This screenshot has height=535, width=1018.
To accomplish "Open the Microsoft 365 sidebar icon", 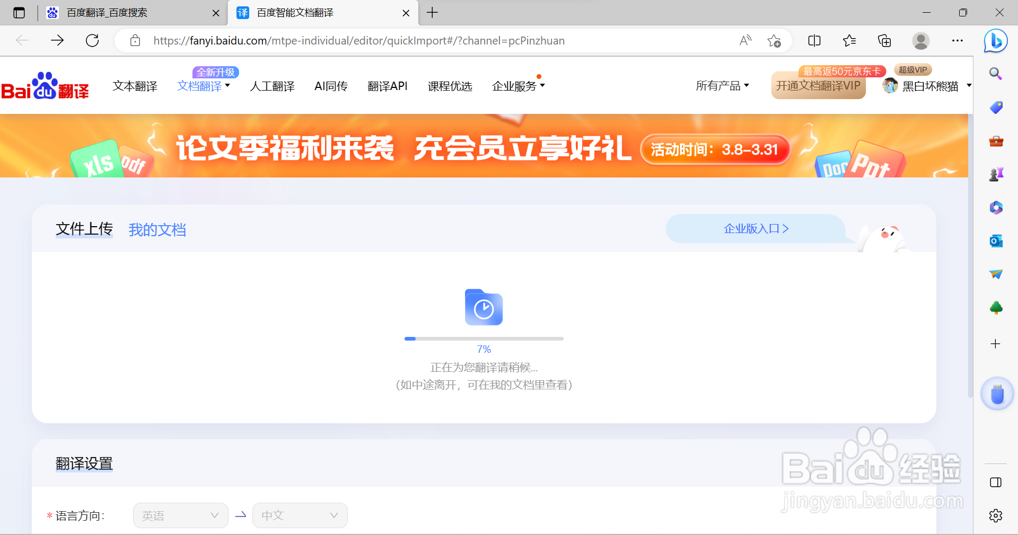I will point(995,207).
